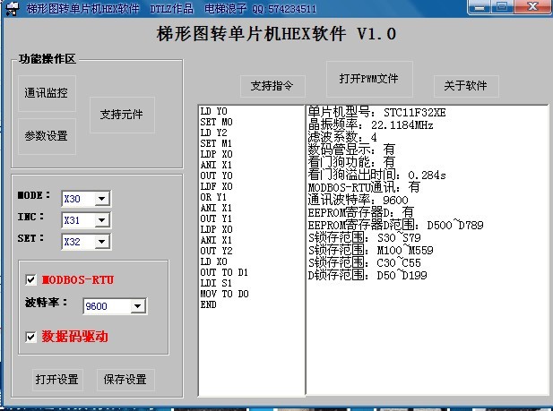Click the 打开设置 button
The image size is (553, 411).
click(x=57, y=380)
